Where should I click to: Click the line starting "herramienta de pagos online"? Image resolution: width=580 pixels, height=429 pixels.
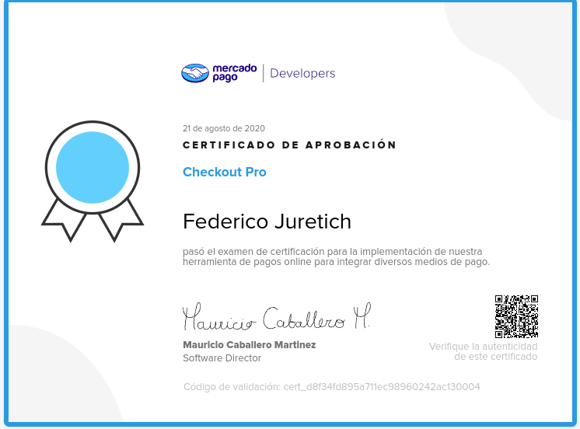pos(336,262)
